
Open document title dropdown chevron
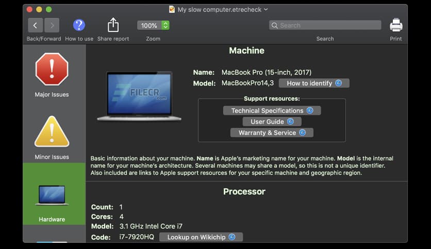click(x=266, y=9)
